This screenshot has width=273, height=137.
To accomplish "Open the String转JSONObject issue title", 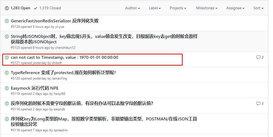I will click(104, 39).
